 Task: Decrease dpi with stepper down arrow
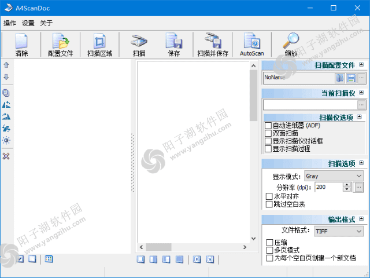(347, 189)
